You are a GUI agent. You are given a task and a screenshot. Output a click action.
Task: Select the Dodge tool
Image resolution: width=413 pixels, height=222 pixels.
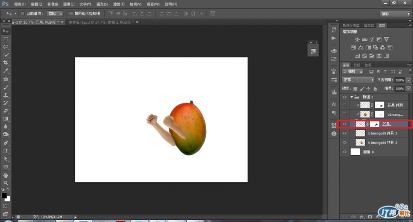pos(6,134)
